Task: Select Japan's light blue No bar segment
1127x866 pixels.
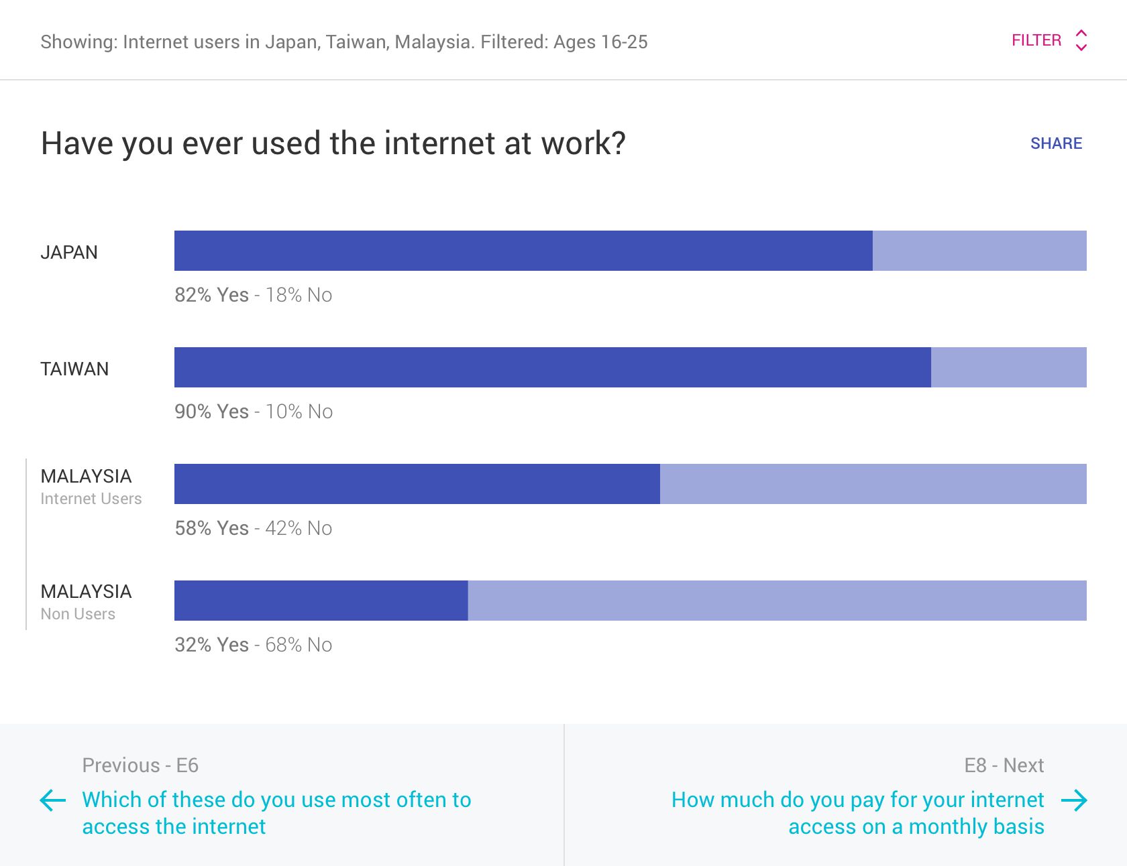Action: click(x=979, y=251)
